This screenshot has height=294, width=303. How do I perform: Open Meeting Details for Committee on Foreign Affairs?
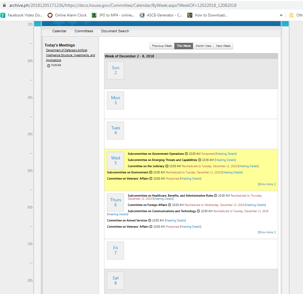coord(255,205)
